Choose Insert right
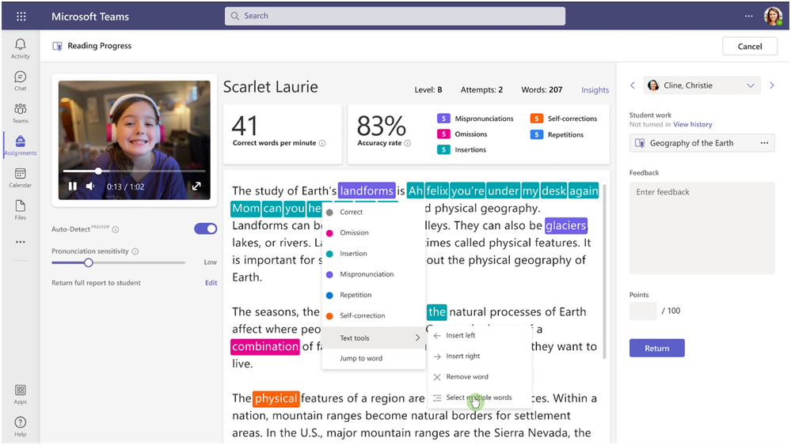Viewport: 791px width, 445px height. pyautogui.click(x=480, y=356)
